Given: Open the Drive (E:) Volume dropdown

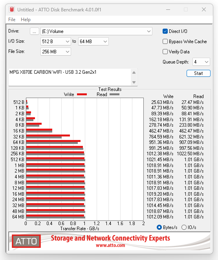Looking at the screenshot, I should pos(96,31).
